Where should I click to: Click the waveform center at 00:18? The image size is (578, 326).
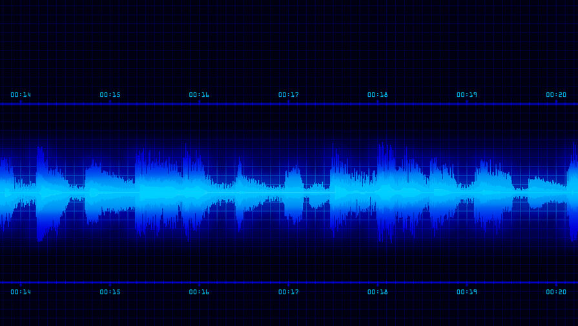(378, 192)
